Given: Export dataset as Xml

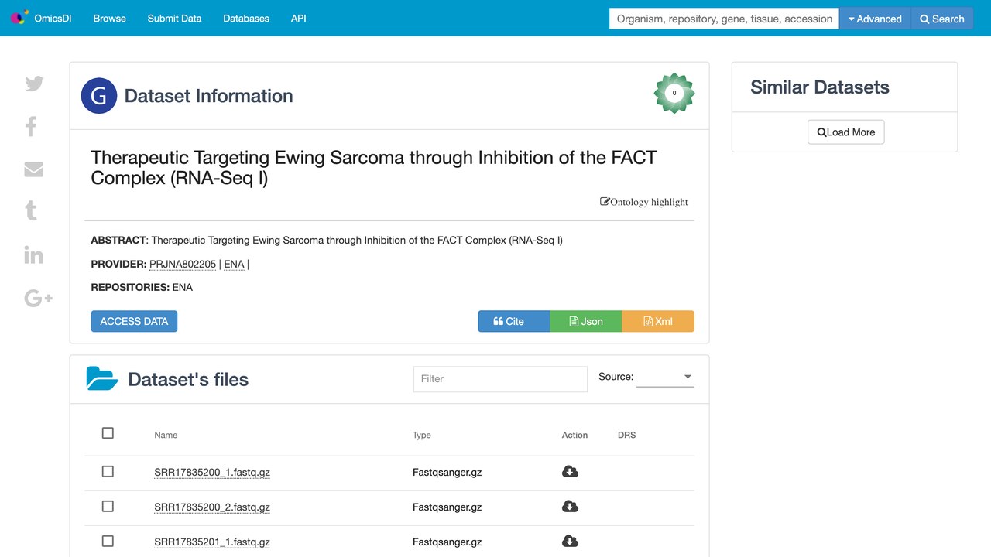Looking at the screenshot, I should click(x=658, y=321).
